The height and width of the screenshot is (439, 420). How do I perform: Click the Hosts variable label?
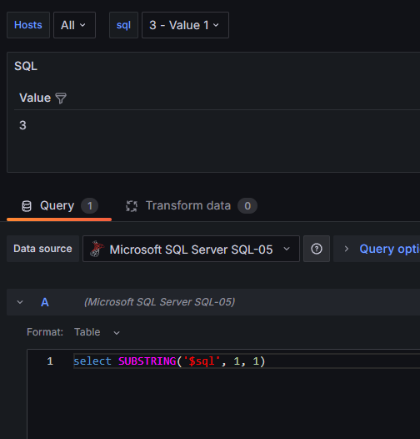(28, 25)
